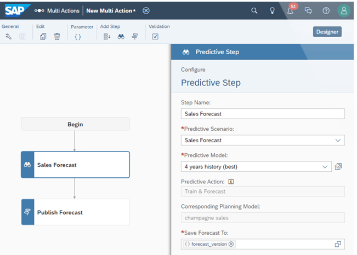Add a predictive step using binoculars icon
Viewport: 357px width, 255px height.
pos(121,37)
